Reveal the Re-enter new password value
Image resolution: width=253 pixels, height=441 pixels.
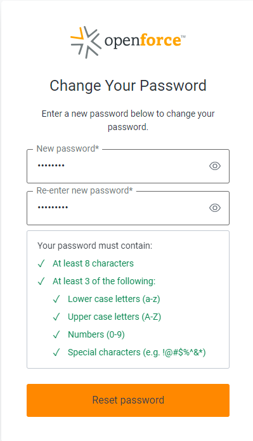pos(215,208)
